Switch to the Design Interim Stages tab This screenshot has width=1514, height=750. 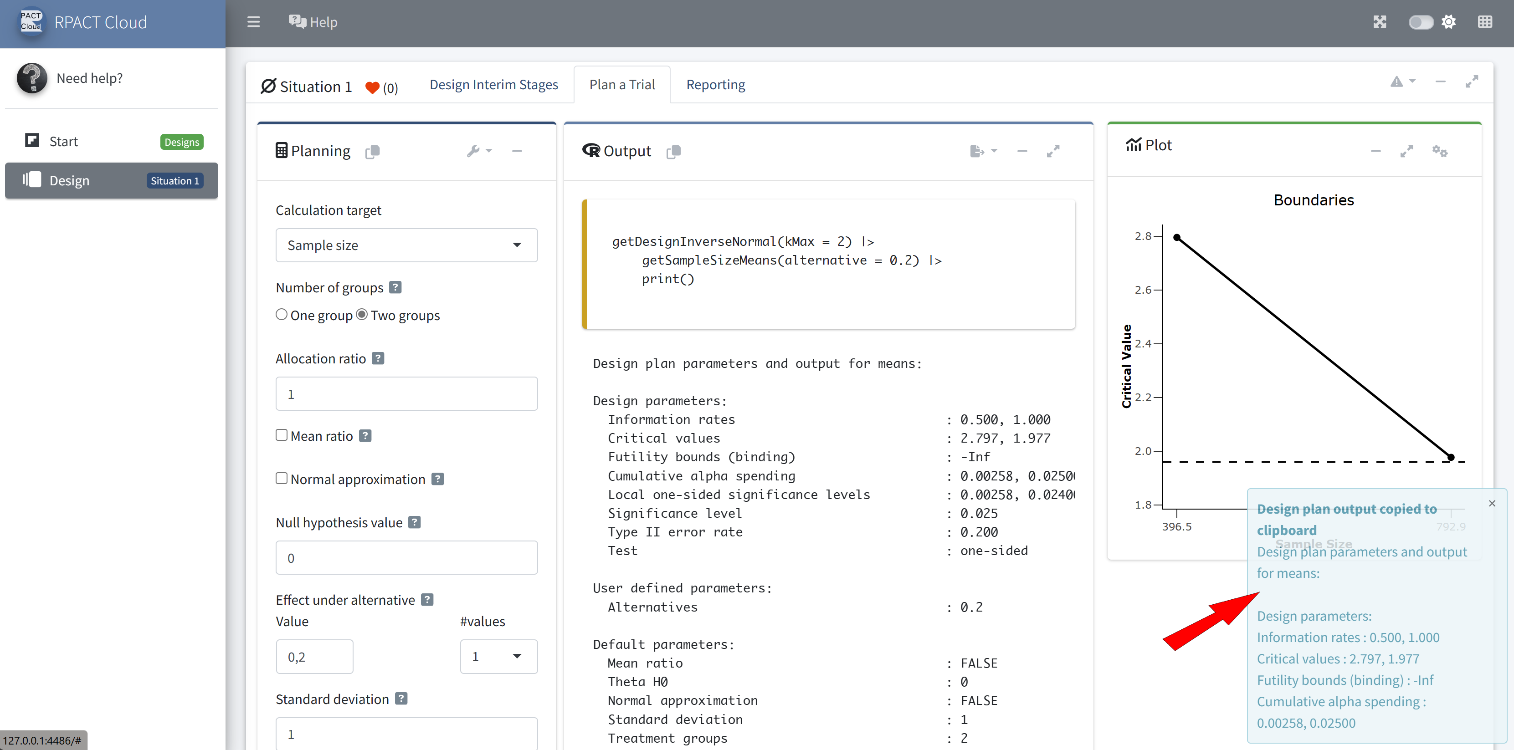point(494,85)
